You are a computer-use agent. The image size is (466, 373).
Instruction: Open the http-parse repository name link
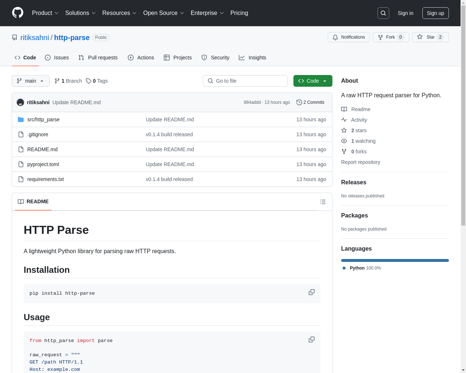tap(72, 38)
